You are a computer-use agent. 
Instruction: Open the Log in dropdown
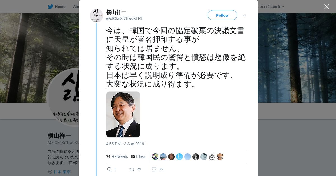click(x=277, y=6)
